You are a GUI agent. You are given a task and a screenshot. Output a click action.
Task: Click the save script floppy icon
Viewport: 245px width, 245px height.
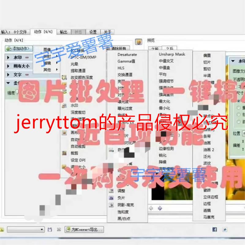point(50,229)
